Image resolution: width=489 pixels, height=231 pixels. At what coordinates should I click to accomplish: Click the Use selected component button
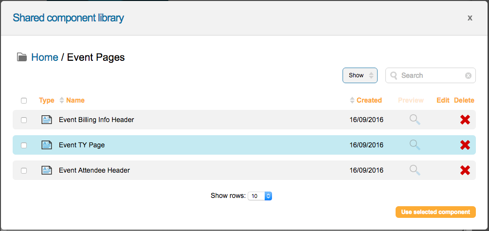pos(435,212)
